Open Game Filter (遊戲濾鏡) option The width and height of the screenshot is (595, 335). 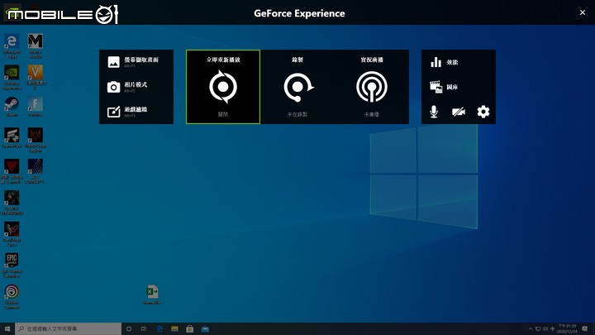[x=127, y=112]
